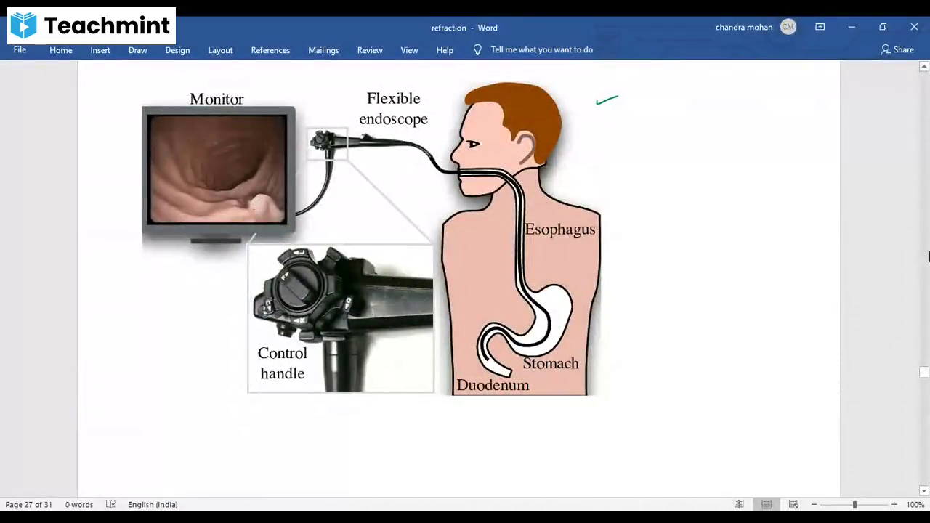Open the Review ribbon tab
This screenshot has height=523, width=930.
(370, 50)
